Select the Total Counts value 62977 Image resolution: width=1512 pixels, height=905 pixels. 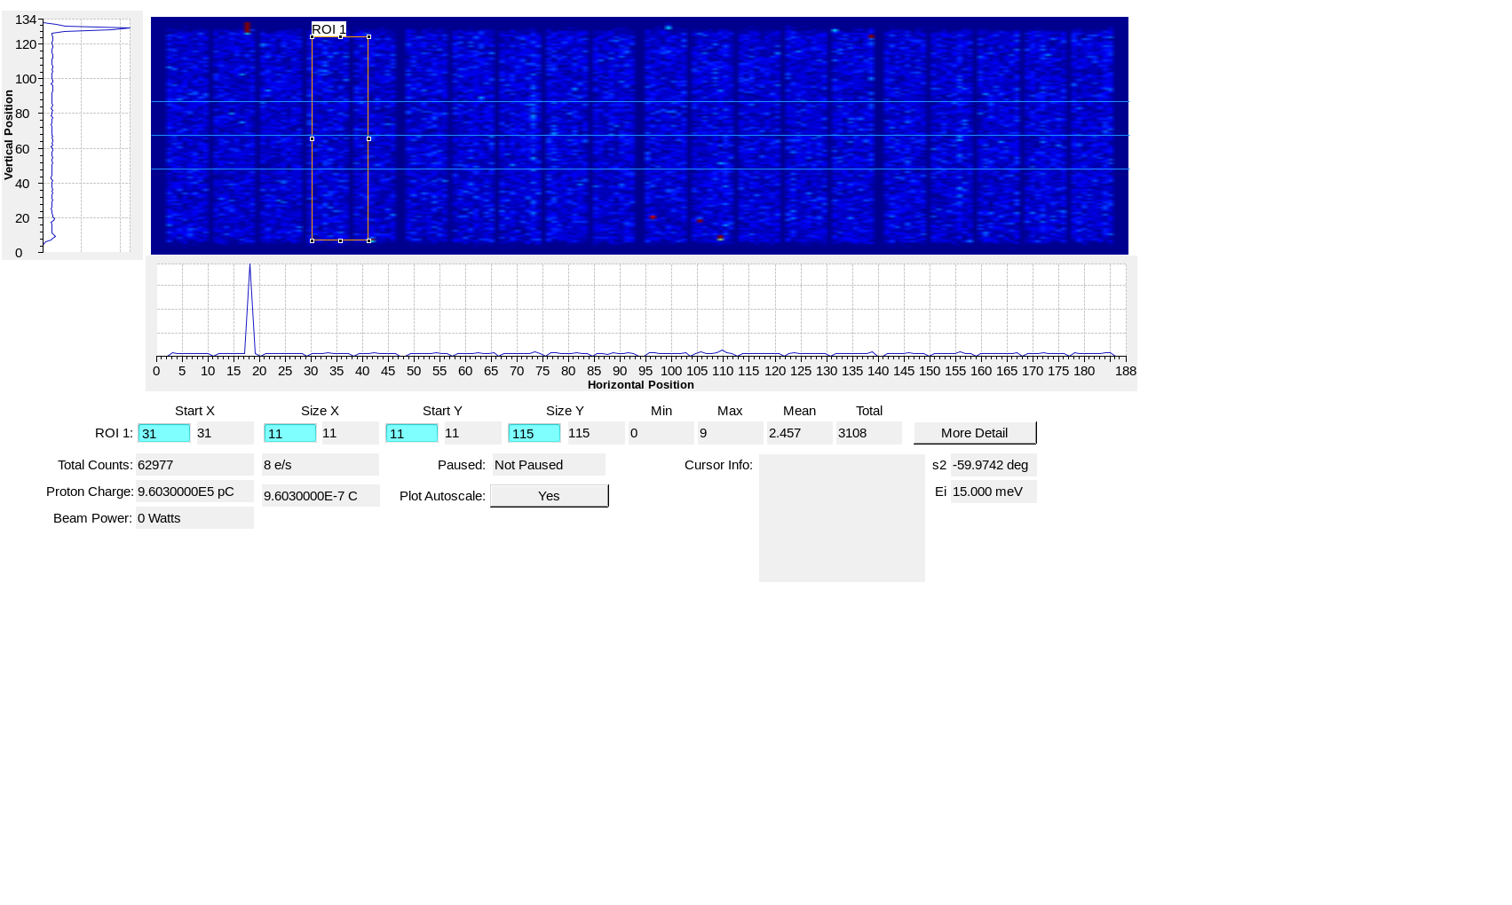point(194,464)
